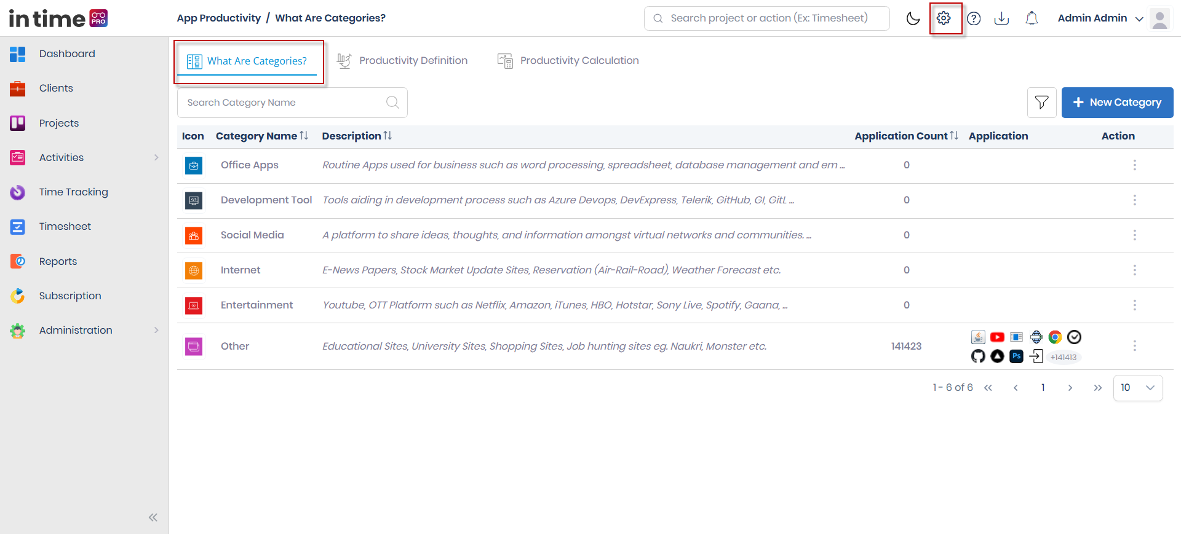Click Timesheet sidebar icon
This screenshot has width=1181, height=534.
pos(18,227)
